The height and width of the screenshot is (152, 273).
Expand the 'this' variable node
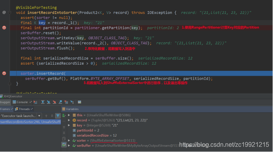(x=69, y=115)
